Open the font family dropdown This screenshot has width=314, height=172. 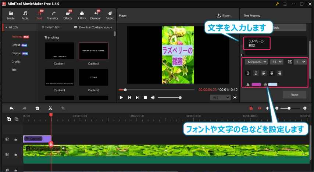256,62
